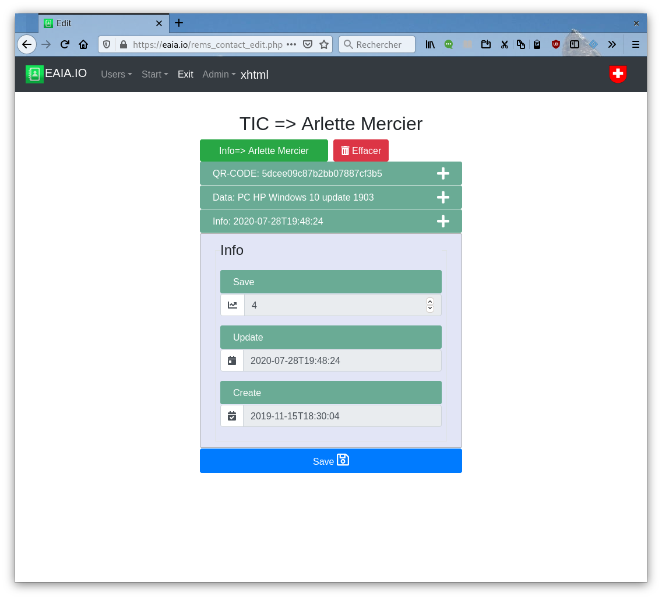Open the Users dropdown menu
Image resolution: width=662 pixels, height=599 pixels.
[x=116, y=74]
